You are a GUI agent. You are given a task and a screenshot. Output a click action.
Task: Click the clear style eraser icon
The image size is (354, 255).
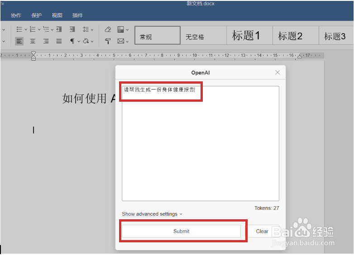[x=108, y=29]
